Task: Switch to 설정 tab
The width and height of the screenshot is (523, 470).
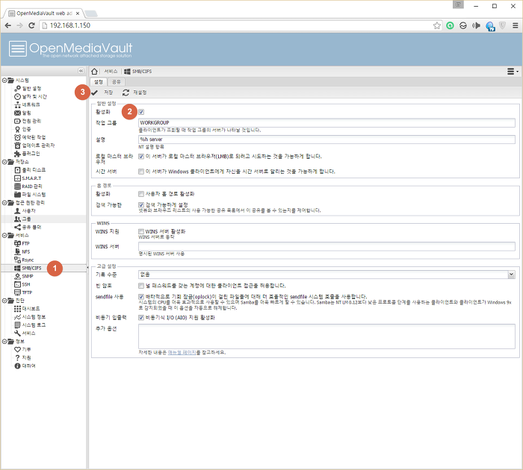Action: (99, 82)
